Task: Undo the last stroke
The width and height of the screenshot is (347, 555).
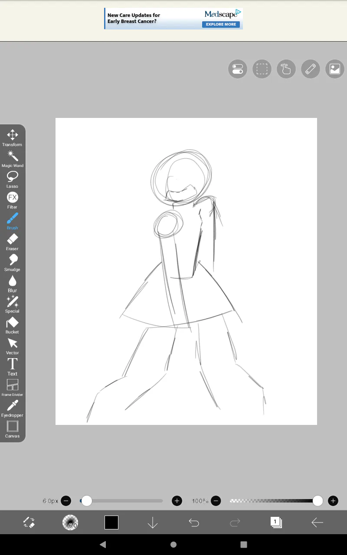Action: 194,523
